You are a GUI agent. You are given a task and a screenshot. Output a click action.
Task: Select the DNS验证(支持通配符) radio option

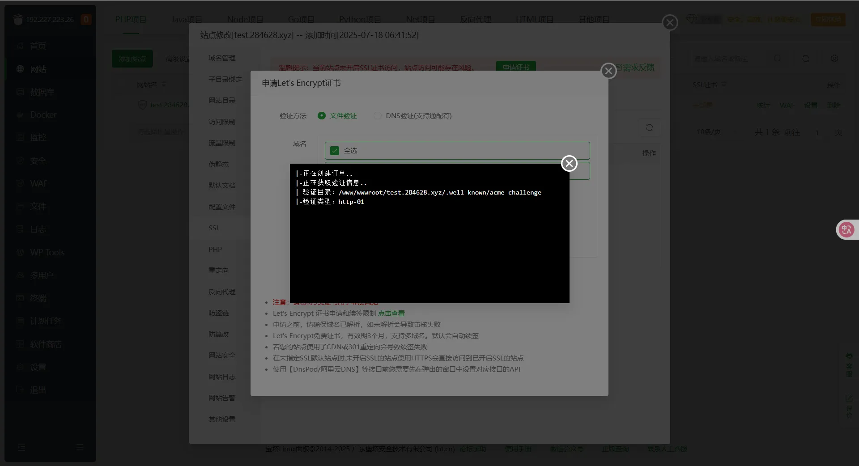tap(378, 115)
